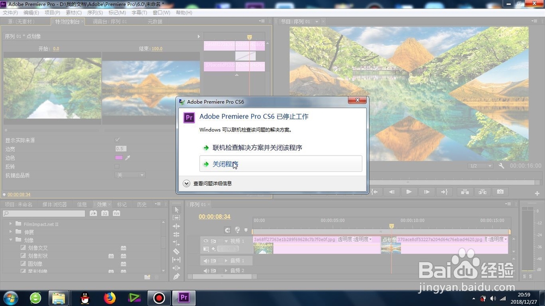Switch to 媒体浏览器 tab
545x306 pixels.
pos(55,205)
